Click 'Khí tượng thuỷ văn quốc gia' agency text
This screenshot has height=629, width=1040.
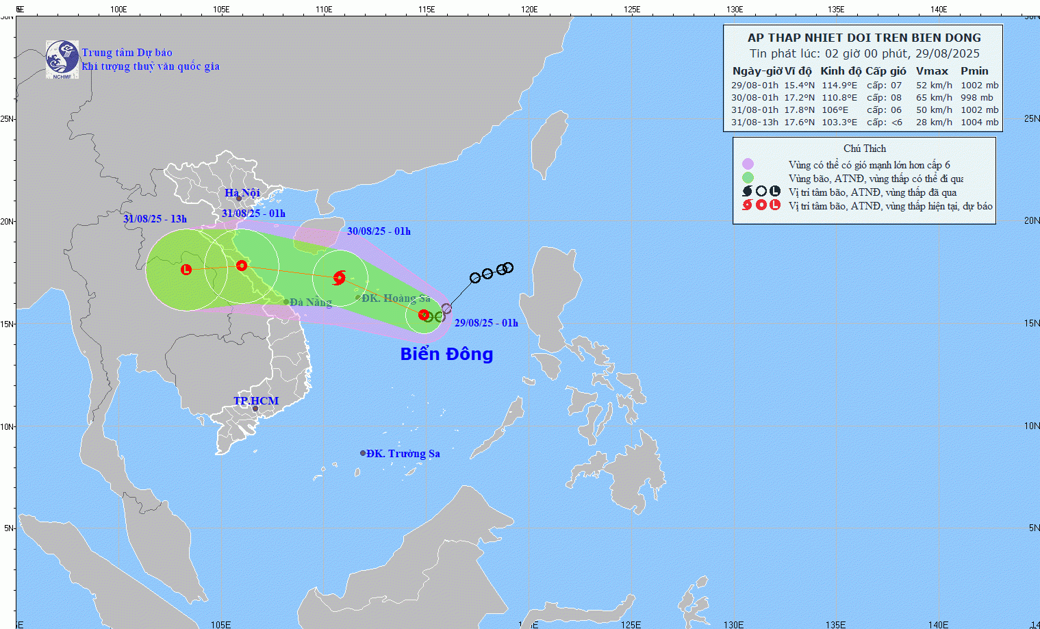[151, 66]
